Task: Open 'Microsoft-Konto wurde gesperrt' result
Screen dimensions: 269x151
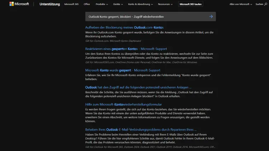Action: 123,70
